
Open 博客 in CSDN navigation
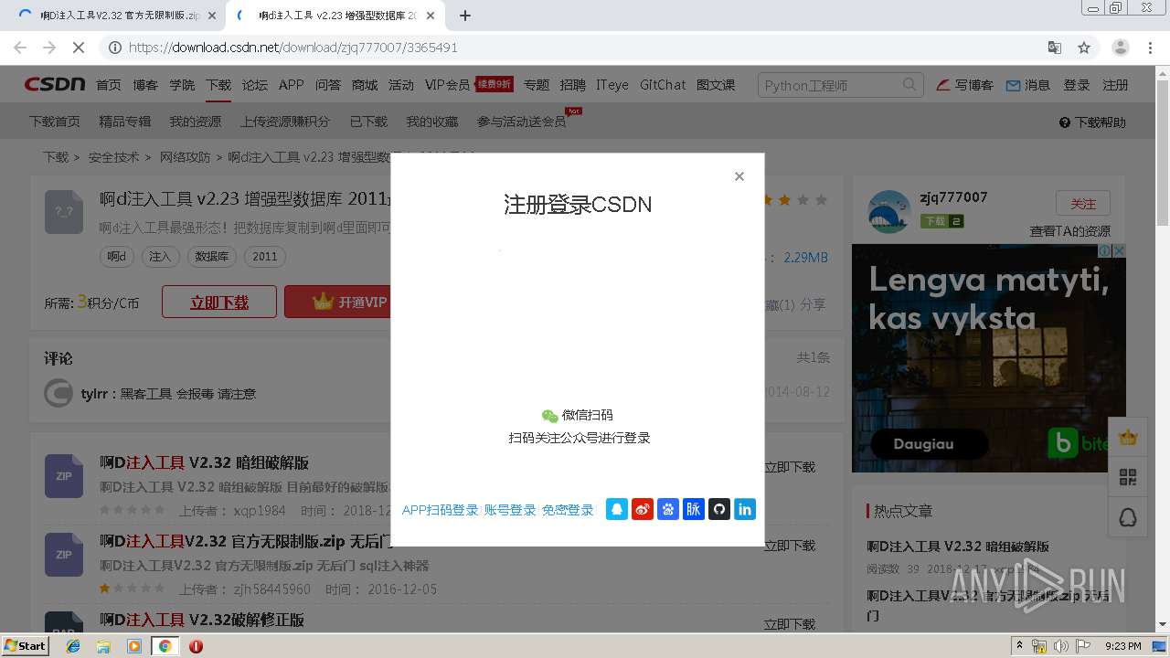(x=145, y=85)
